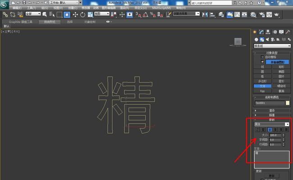Switch to the Modify command panel tab
Viewport: 293px width, 180px height.
(x=261, y=32)
